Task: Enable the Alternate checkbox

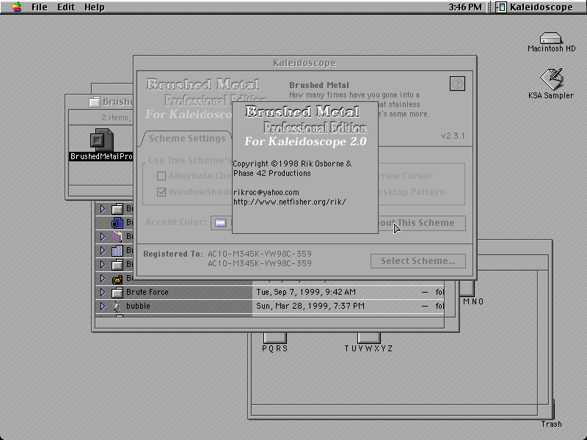Action: 161,176
